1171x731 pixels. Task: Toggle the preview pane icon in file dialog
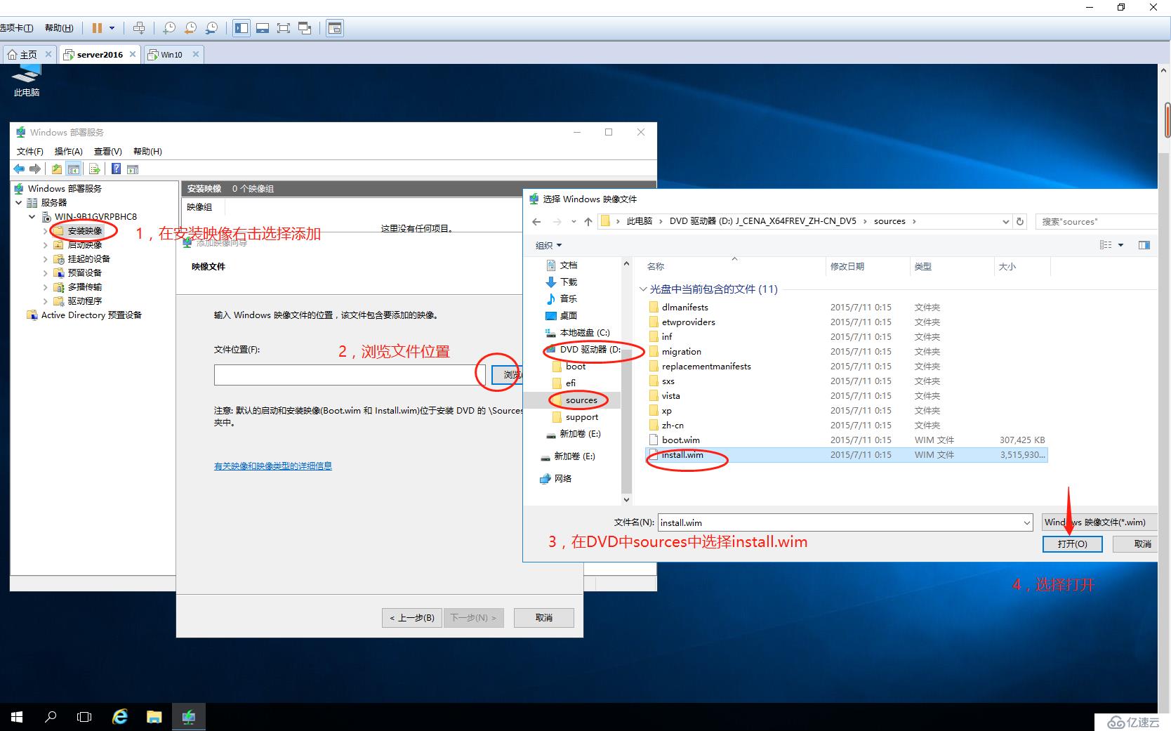coord(1144,245)
